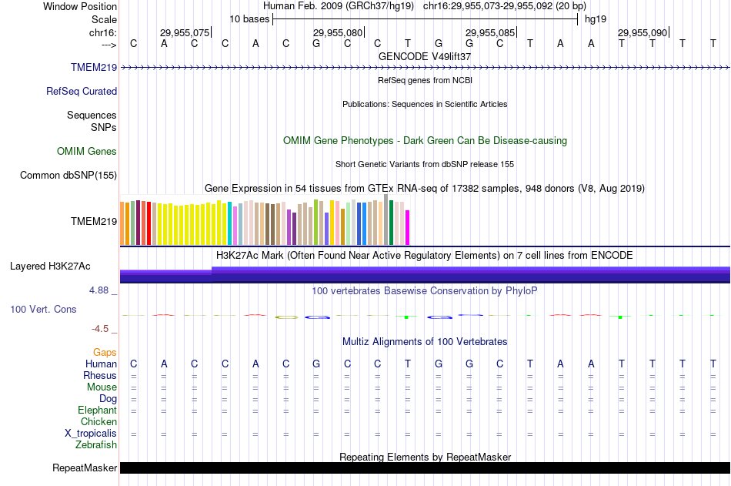Image resolution: width=731 pixels, height=486 pixels.
Task: Click the Repeating Elements by RepeatMasker title
Action: point(425,457)
